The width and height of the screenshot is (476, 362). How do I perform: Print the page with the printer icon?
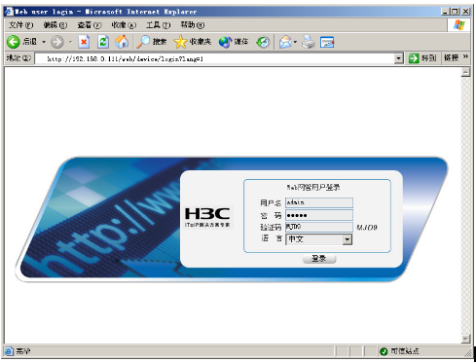click(x=309, y=42)
